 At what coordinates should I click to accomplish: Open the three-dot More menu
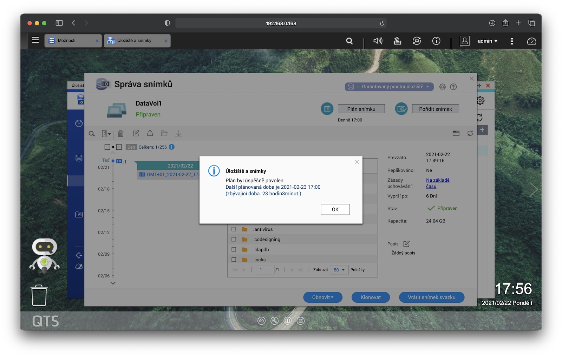[x=512, y=41]
